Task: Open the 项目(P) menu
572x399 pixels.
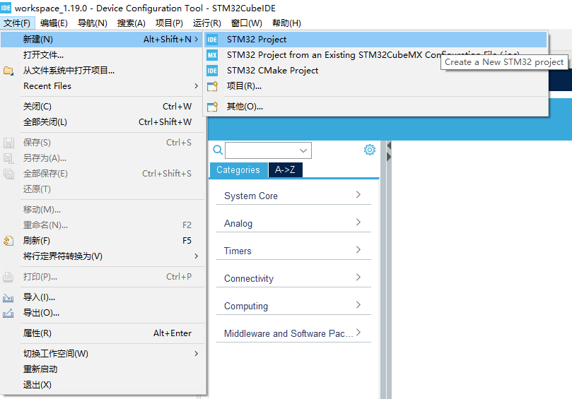Action: click(169, 23)
